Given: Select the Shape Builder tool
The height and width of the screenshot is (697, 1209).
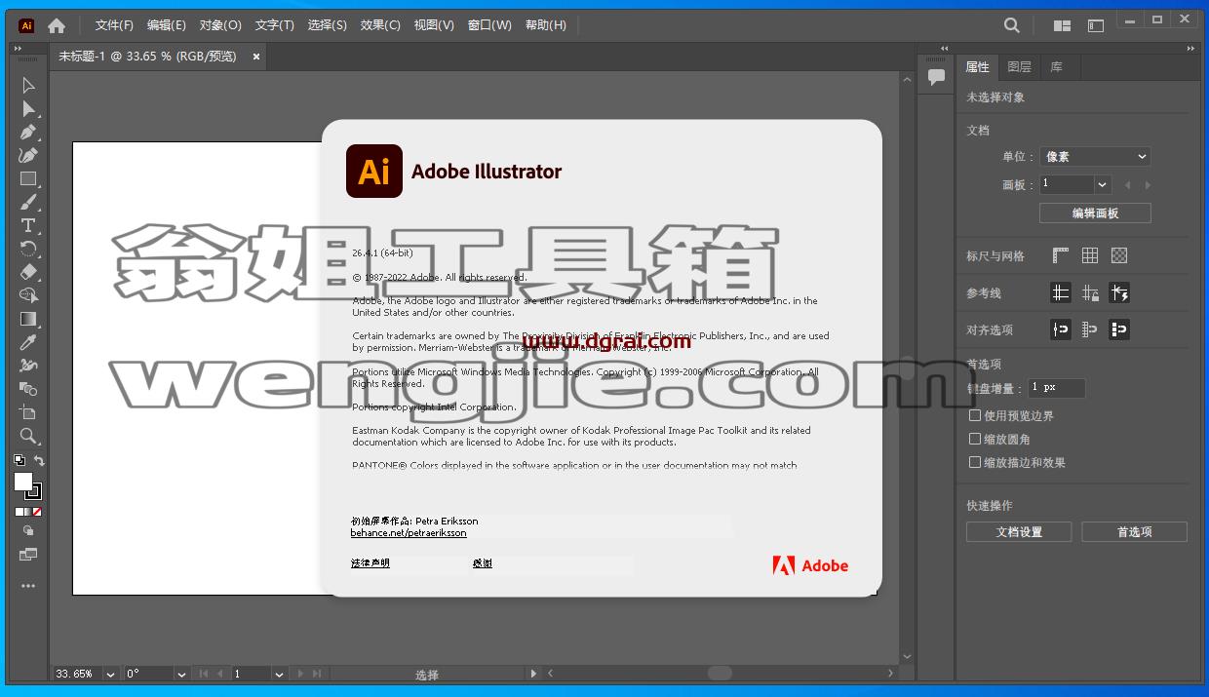Looking at the screenshot, I should 28,295.
